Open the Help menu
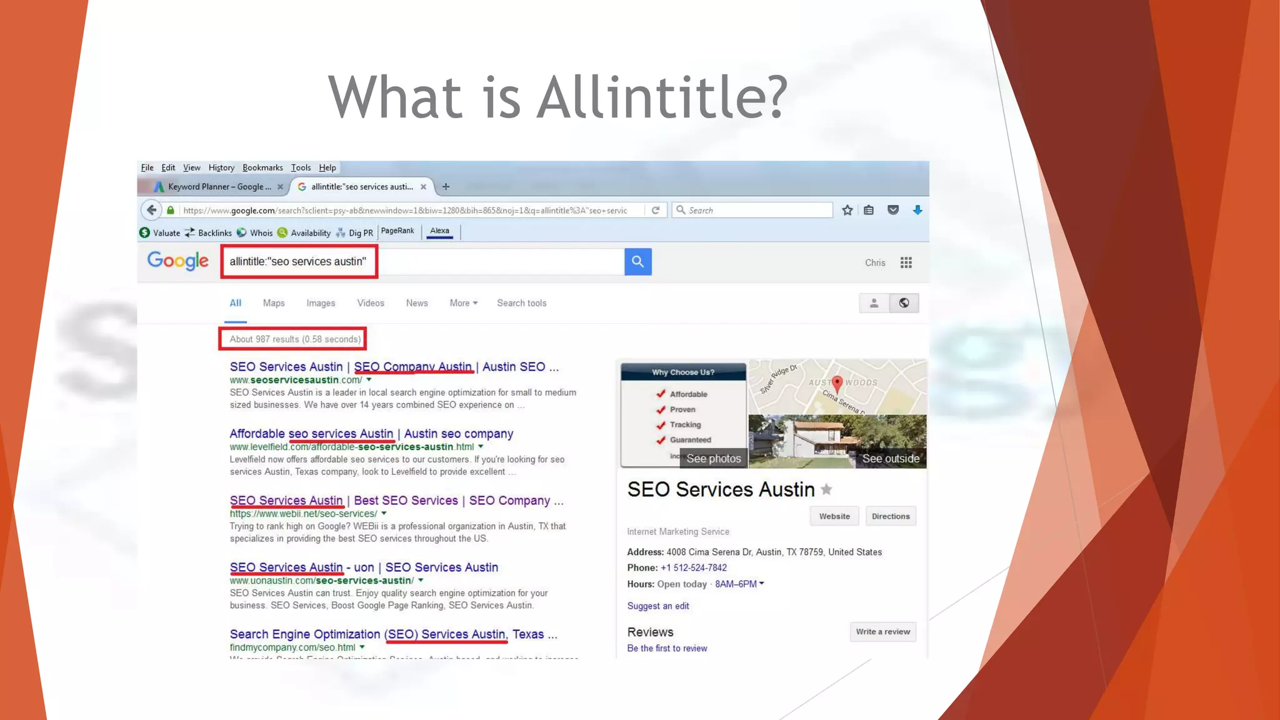 (327, 167)
